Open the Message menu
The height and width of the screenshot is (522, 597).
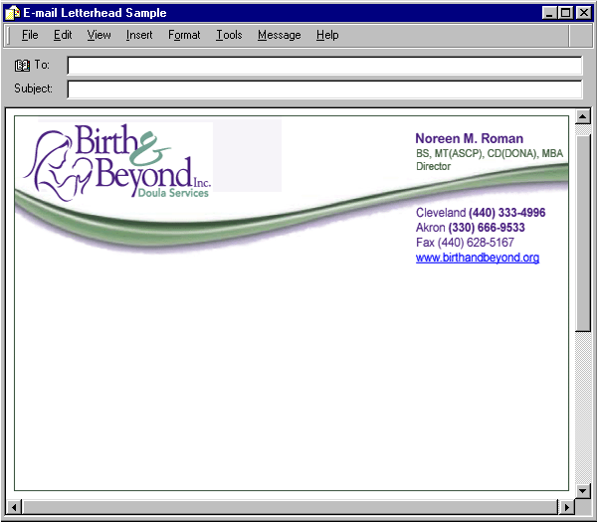(x=279, y=35)
